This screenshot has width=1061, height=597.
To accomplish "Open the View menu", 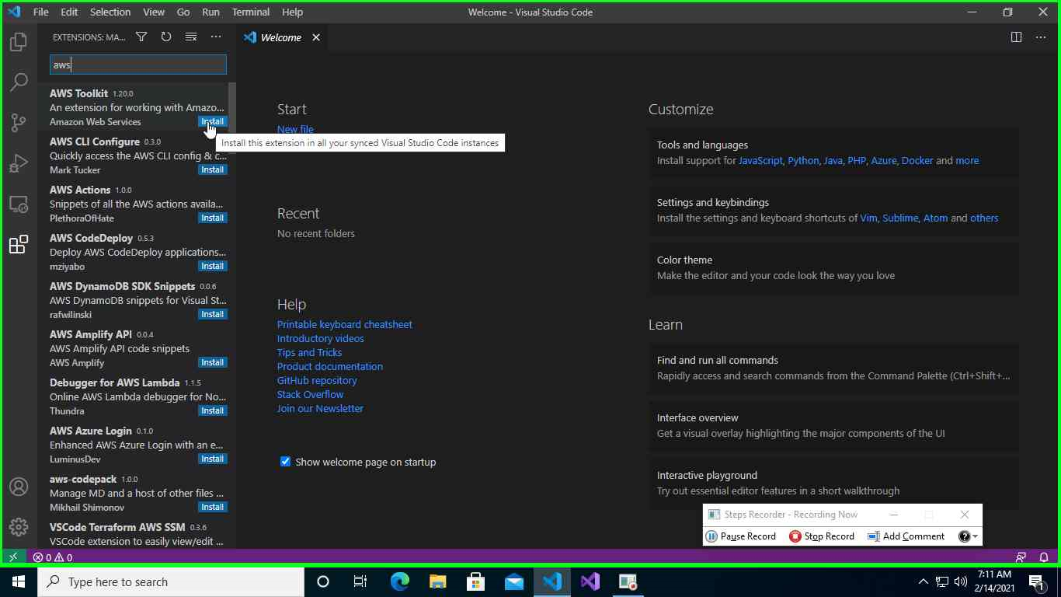I will (154, 12).
